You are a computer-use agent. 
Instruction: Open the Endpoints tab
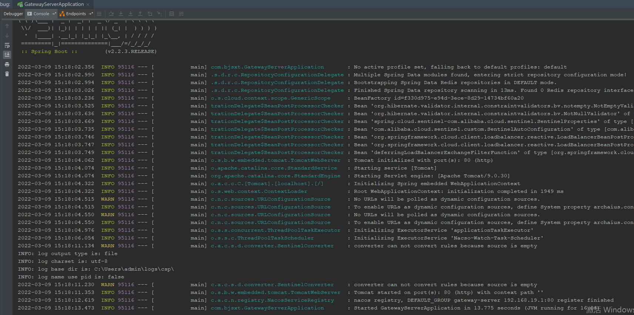(76, 14)
